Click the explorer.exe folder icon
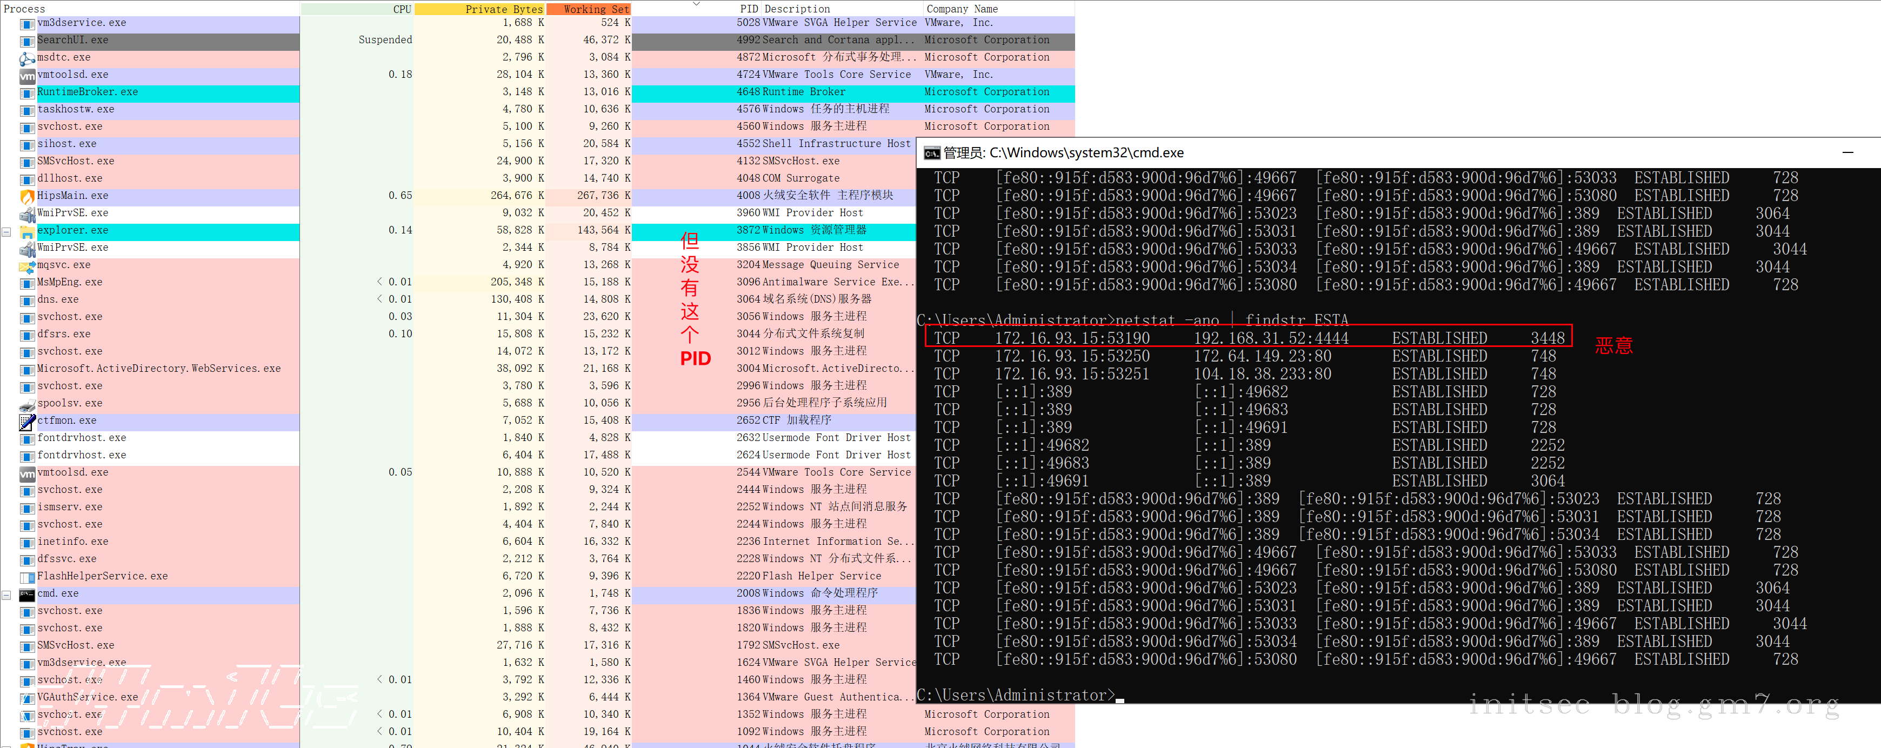Image resolution: width=1881 pixels, height=748 pixels. [x=27, y=231]
